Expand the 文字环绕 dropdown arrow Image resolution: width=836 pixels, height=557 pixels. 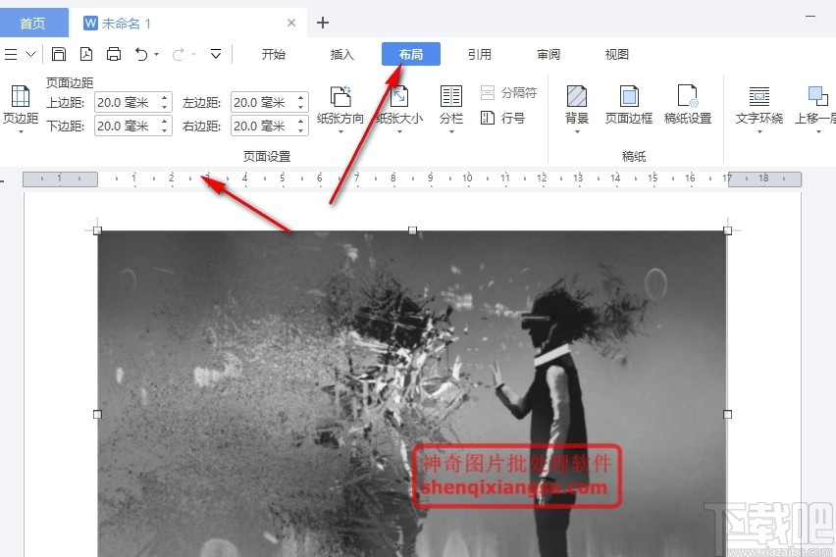759,131
